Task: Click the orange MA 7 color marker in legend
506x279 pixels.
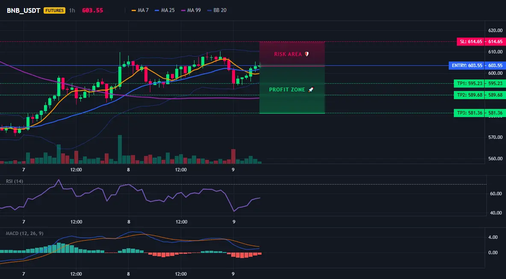Action: coord(134,10)
